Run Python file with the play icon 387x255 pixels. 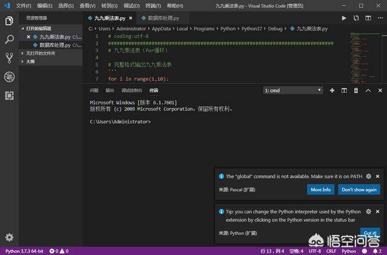click(344, 18)
